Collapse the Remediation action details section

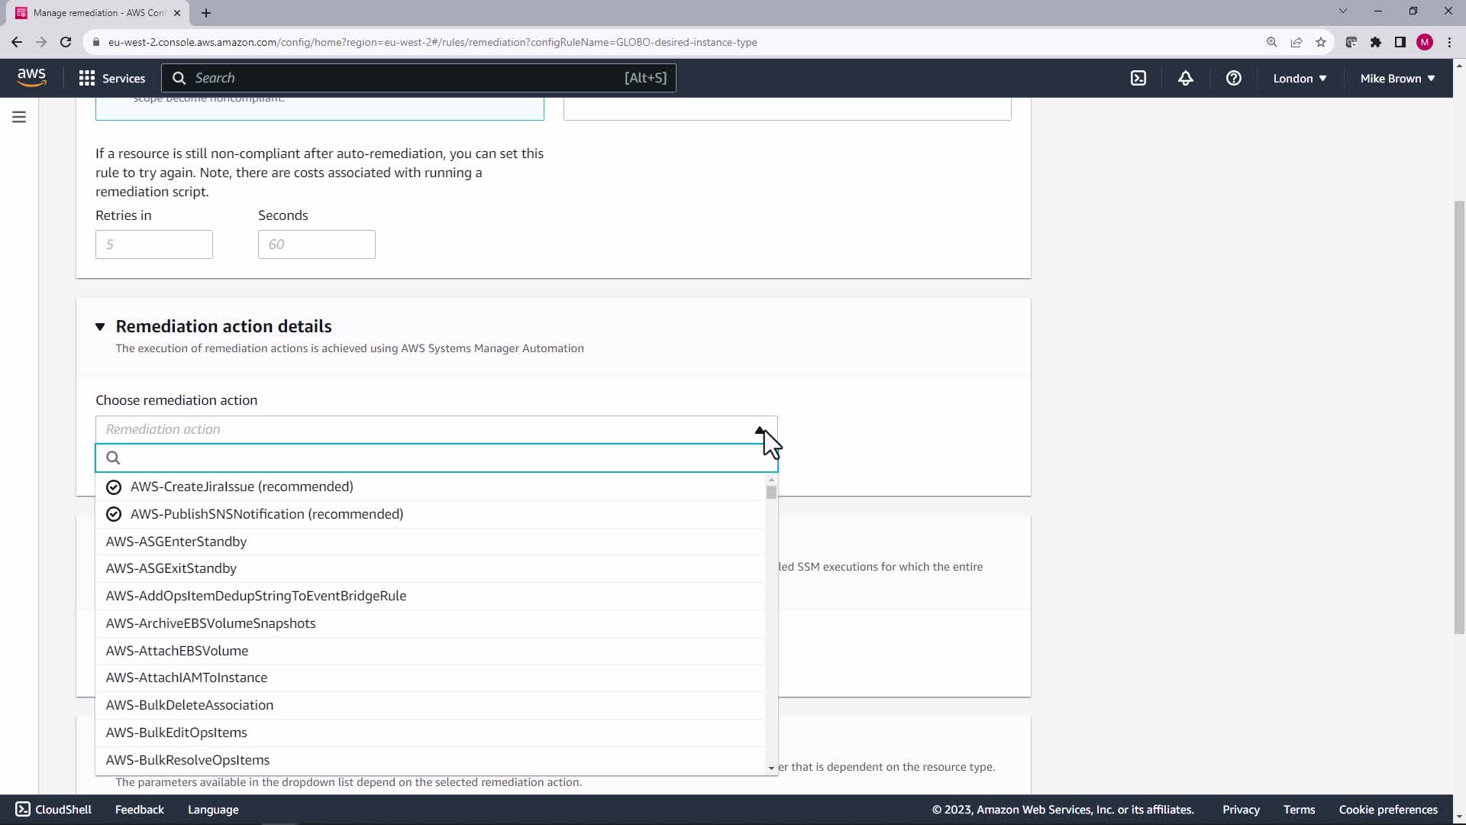(100, 327)
